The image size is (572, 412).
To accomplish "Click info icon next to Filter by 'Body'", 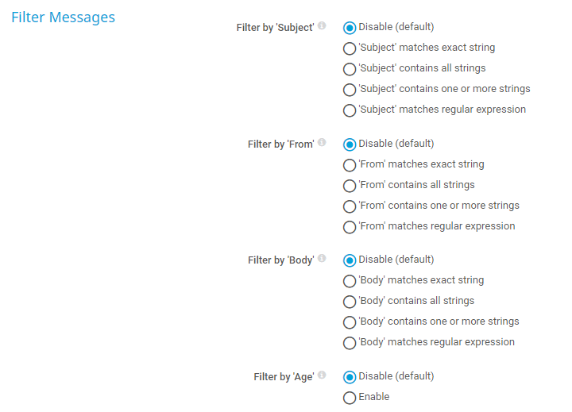I will pos(322,259).
